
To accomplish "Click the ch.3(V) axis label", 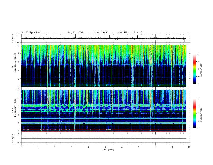I will (x=13, y=138).
